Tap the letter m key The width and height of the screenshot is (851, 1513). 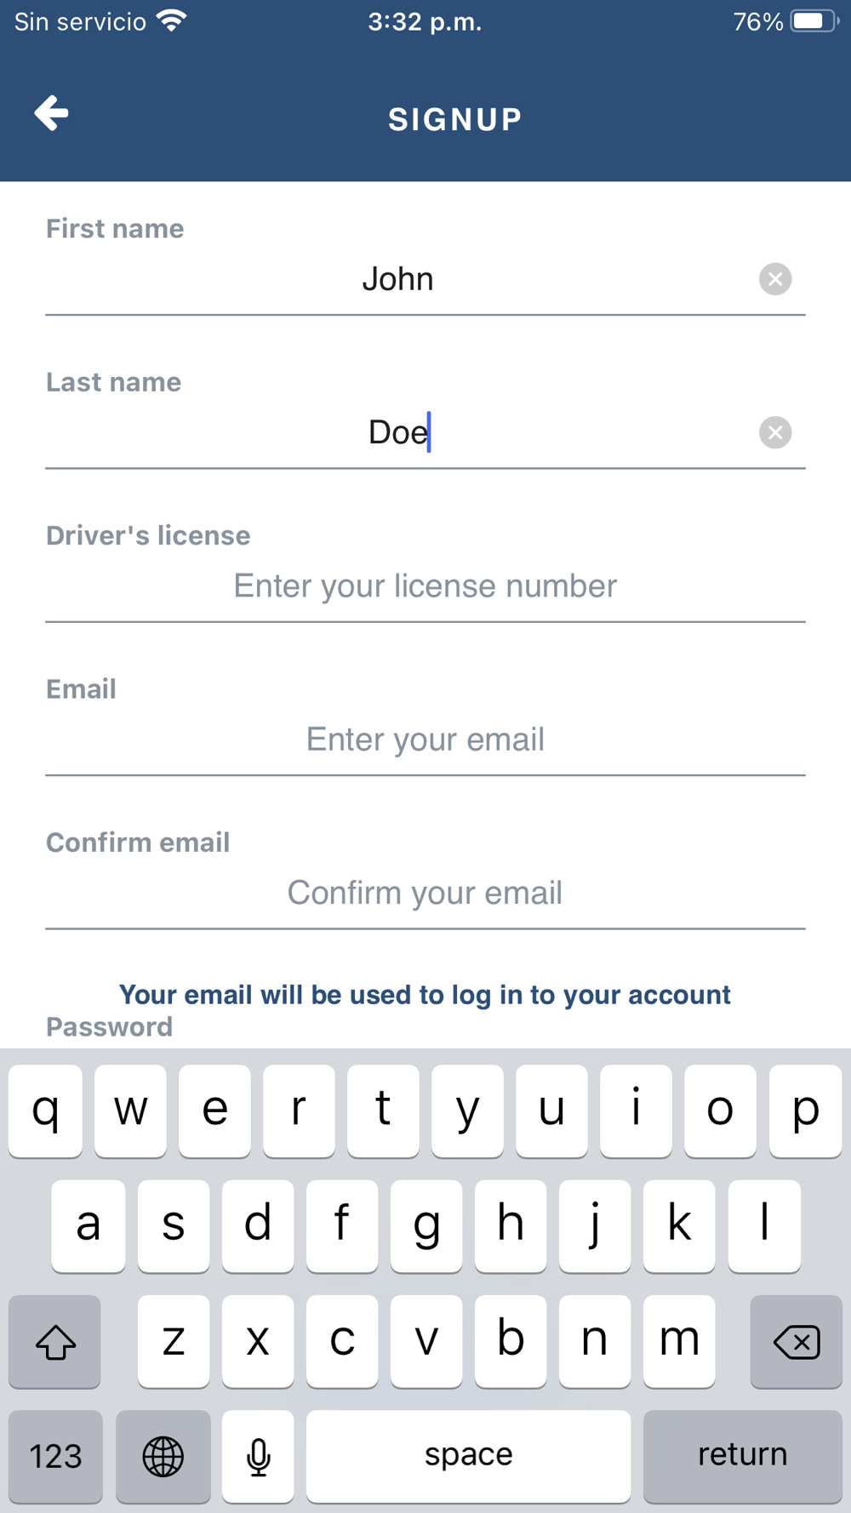(x=679, y=1342)
